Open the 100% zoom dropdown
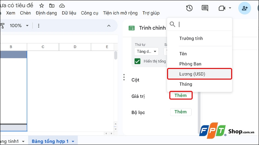Viewport: 259px width, 145px height. click(x=19, y=26)
